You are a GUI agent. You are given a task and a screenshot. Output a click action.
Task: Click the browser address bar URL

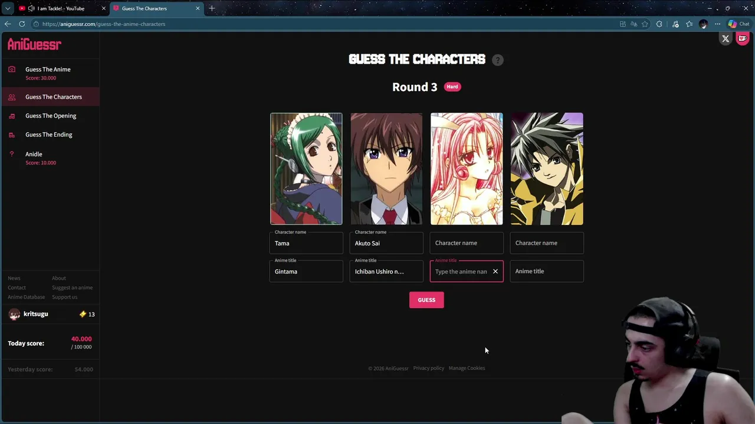click(x=104, y=24)
